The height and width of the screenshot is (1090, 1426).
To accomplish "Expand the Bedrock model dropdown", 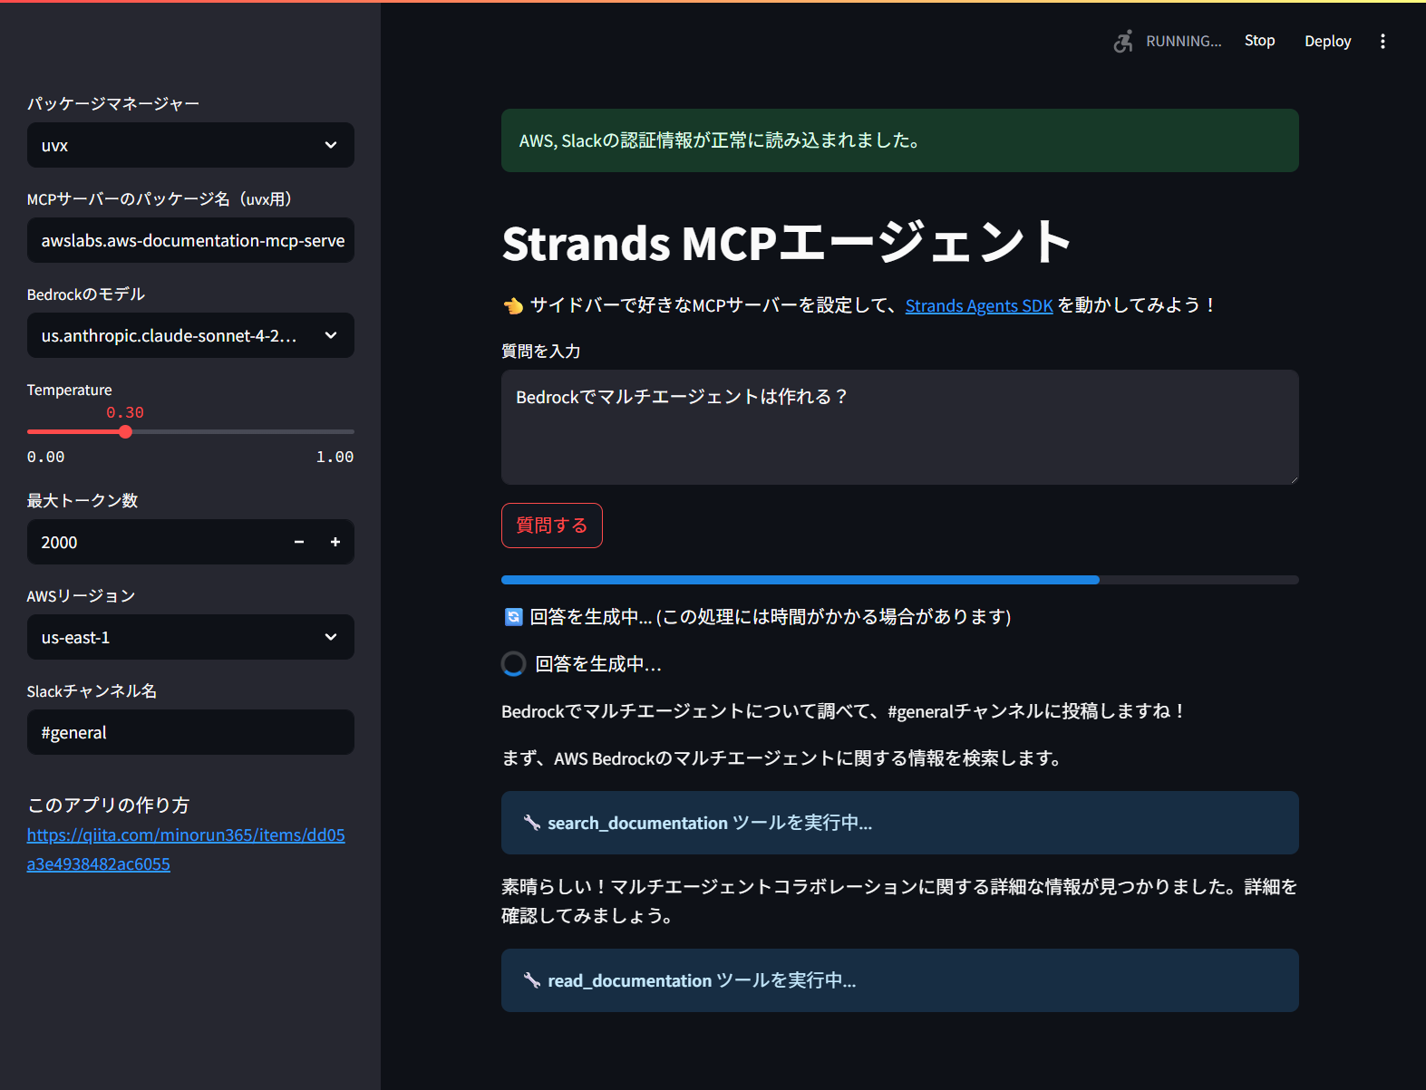I will [190, 335].
